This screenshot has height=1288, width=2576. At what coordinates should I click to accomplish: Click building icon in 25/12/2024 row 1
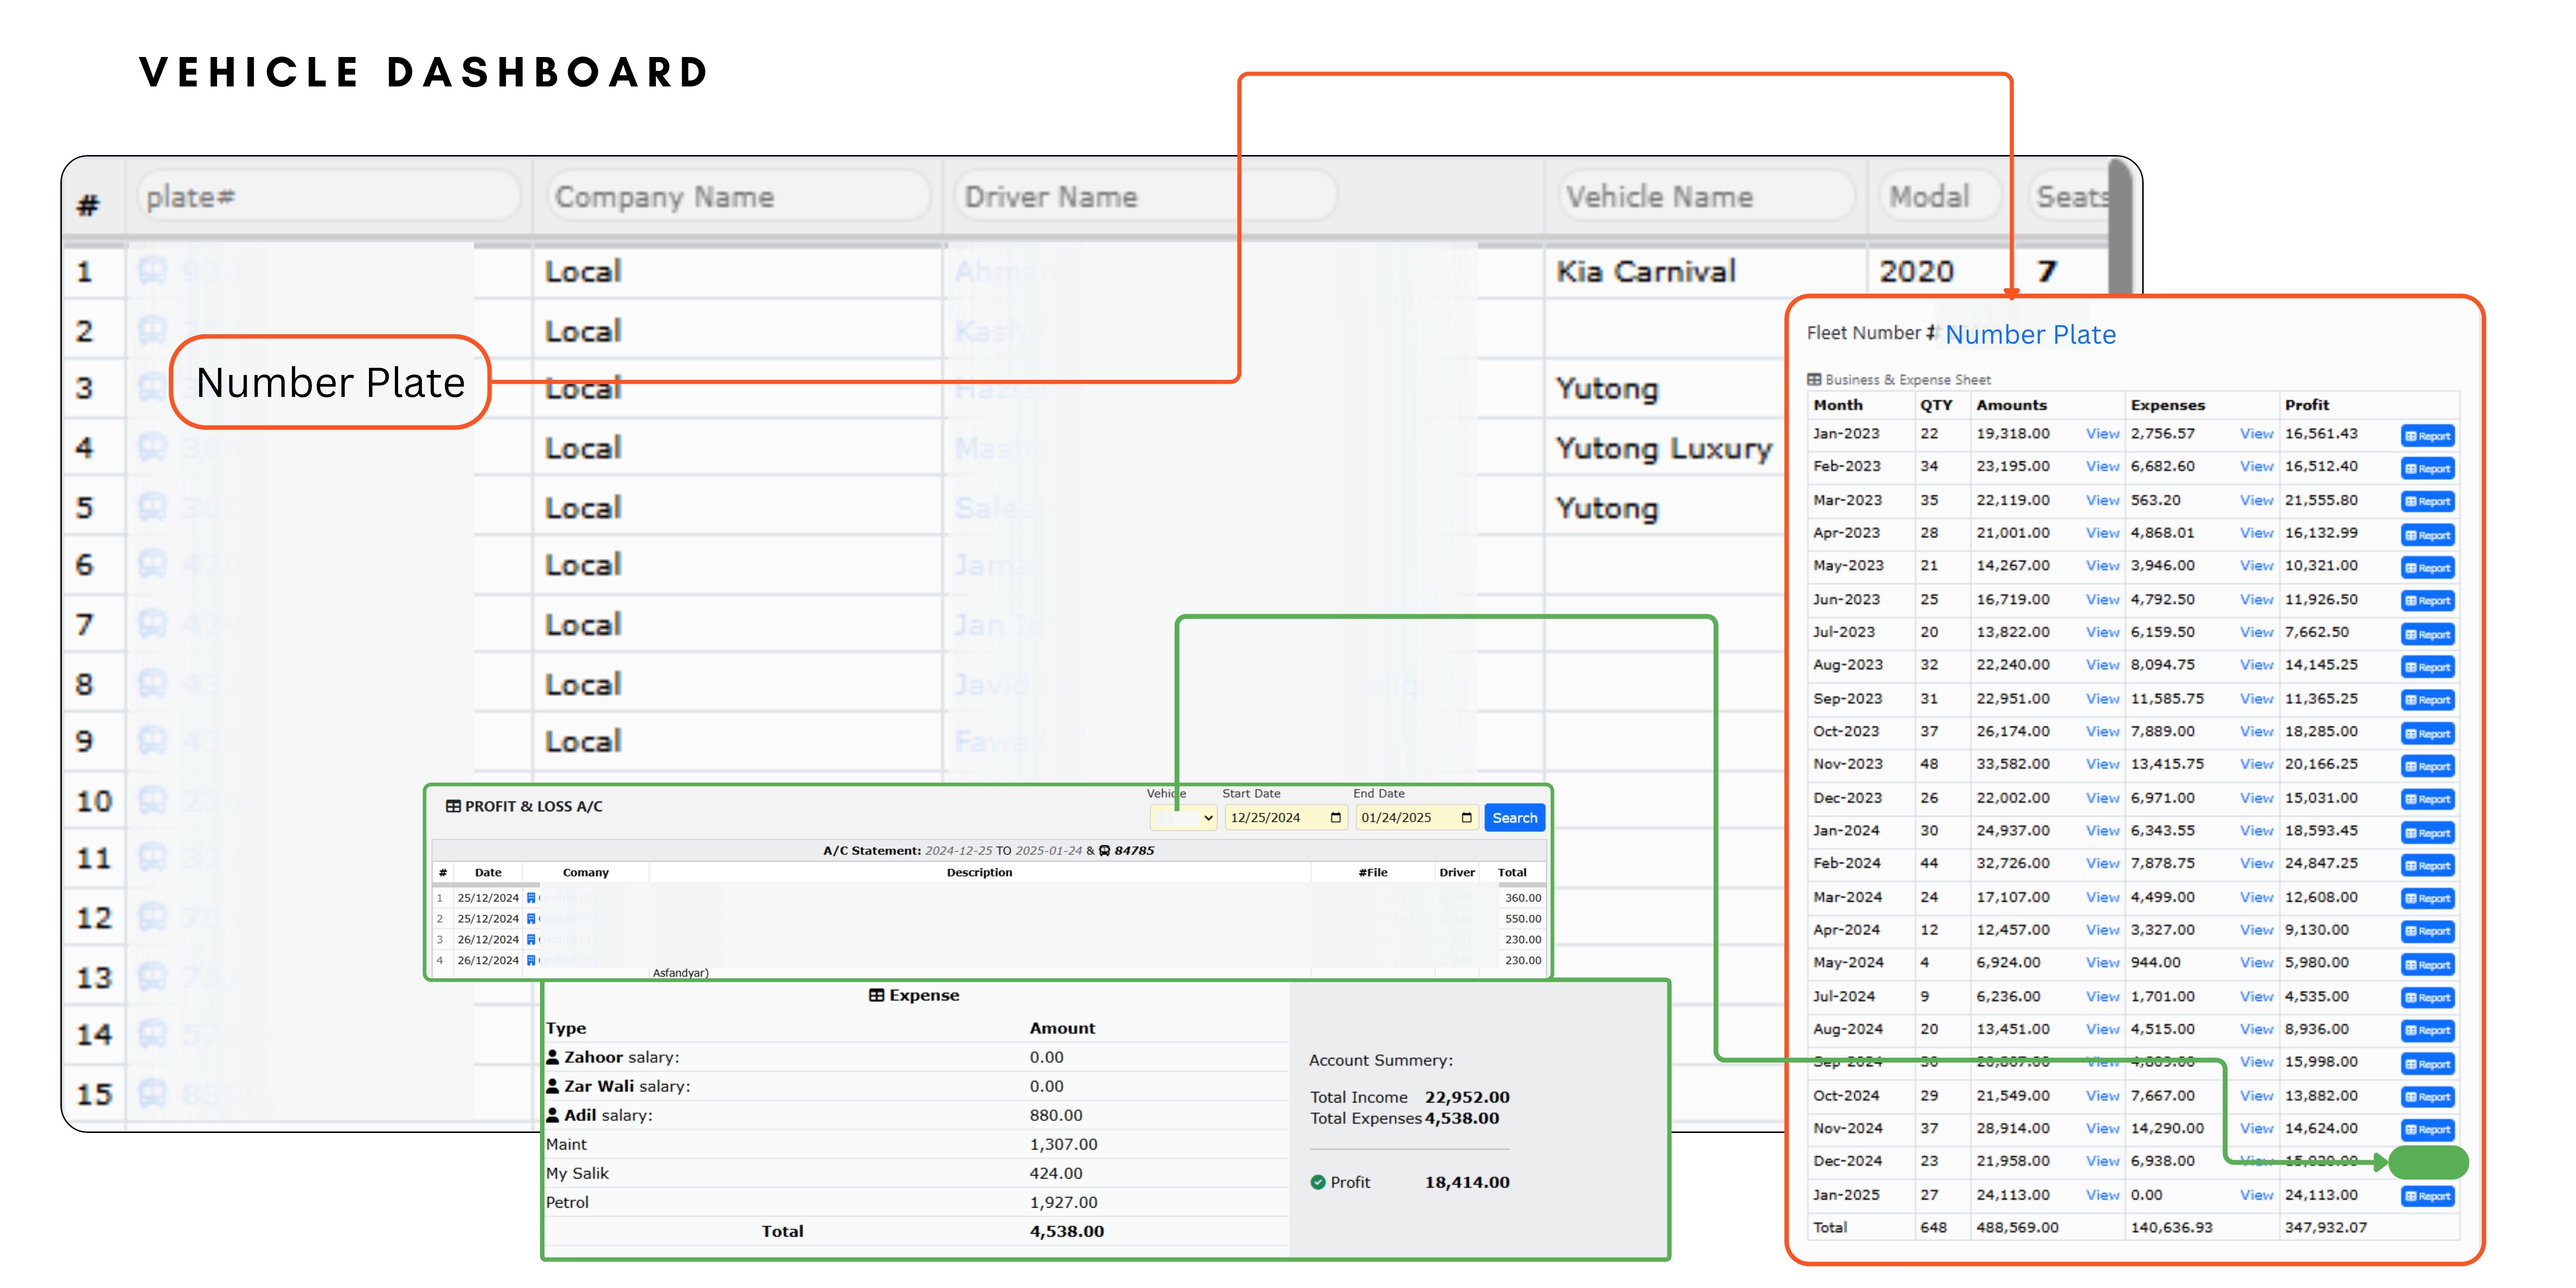531,898
